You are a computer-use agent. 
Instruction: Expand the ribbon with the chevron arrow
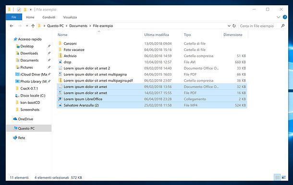pos(278,17)
